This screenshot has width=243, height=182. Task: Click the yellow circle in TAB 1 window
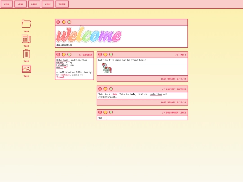105,55
